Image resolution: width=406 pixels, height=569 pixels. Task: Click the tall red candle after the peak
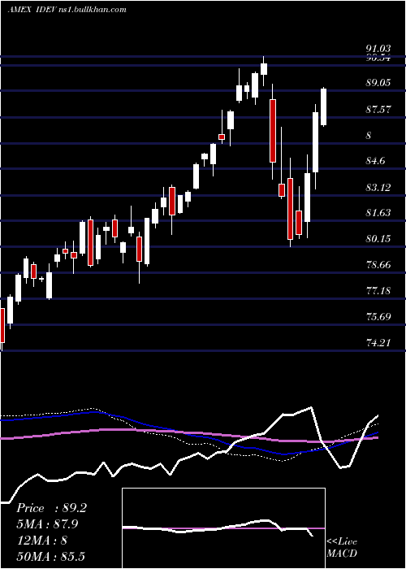point(272,130)
